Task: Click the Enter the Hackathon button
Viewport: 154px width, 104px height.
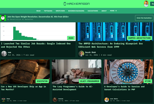Action: 144,18
